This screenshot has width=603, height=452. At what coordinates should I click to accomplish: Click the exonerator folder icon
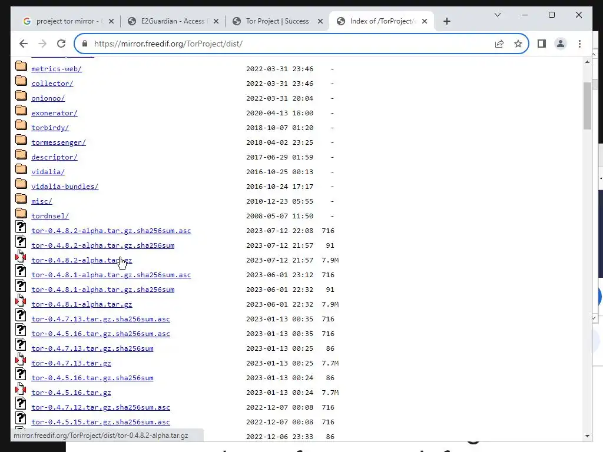tap(21, 111)
